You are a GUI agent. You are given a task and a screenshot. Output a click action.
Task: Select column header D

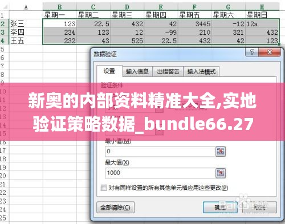coord(127,7)
